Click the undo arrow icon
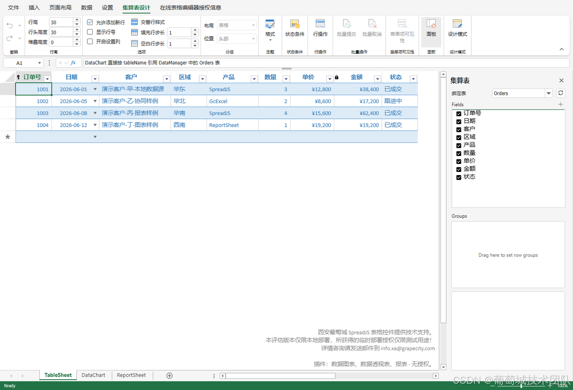573x390 pixels. 10,26
